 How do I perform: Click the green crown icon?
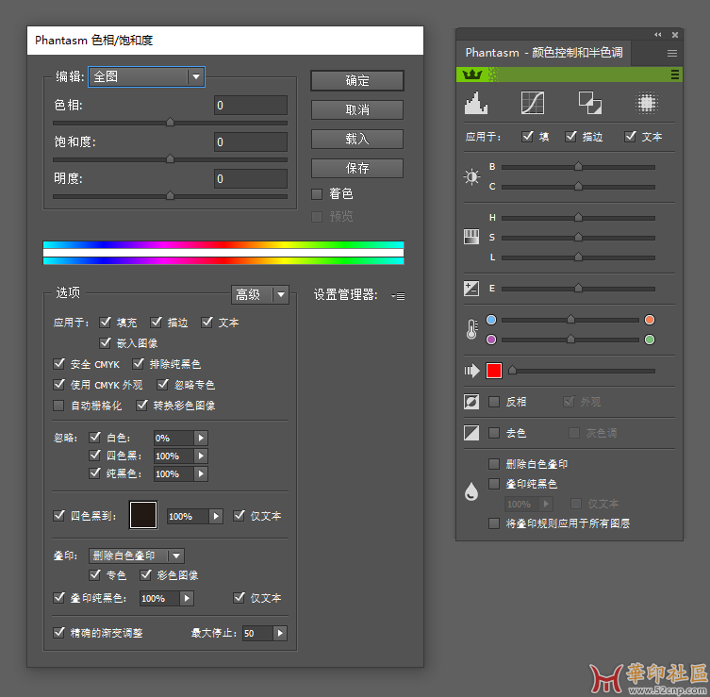[x=472, y=75]
